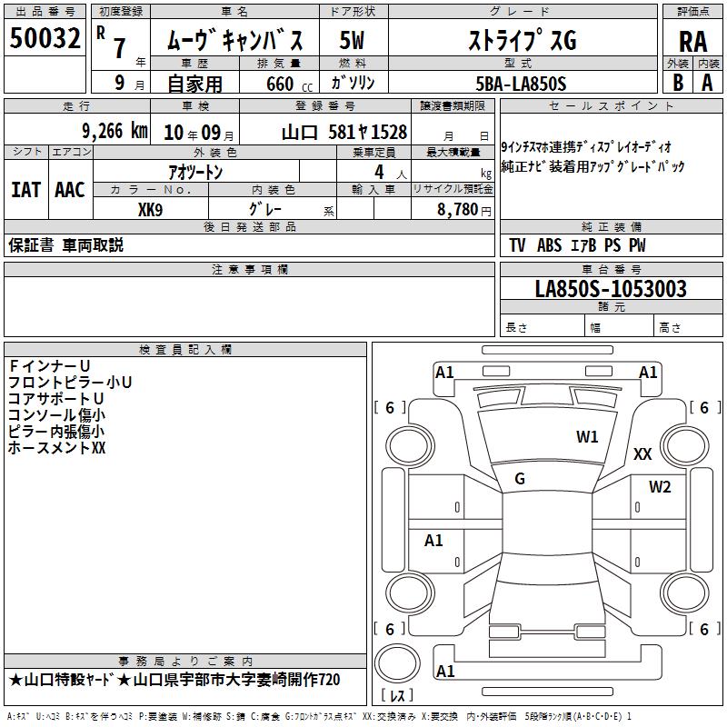Image resolution: width=727 pixels, height=727 pixels.
Task: Click the chassis number LA850S-1053003
Action: coord(611,288)
